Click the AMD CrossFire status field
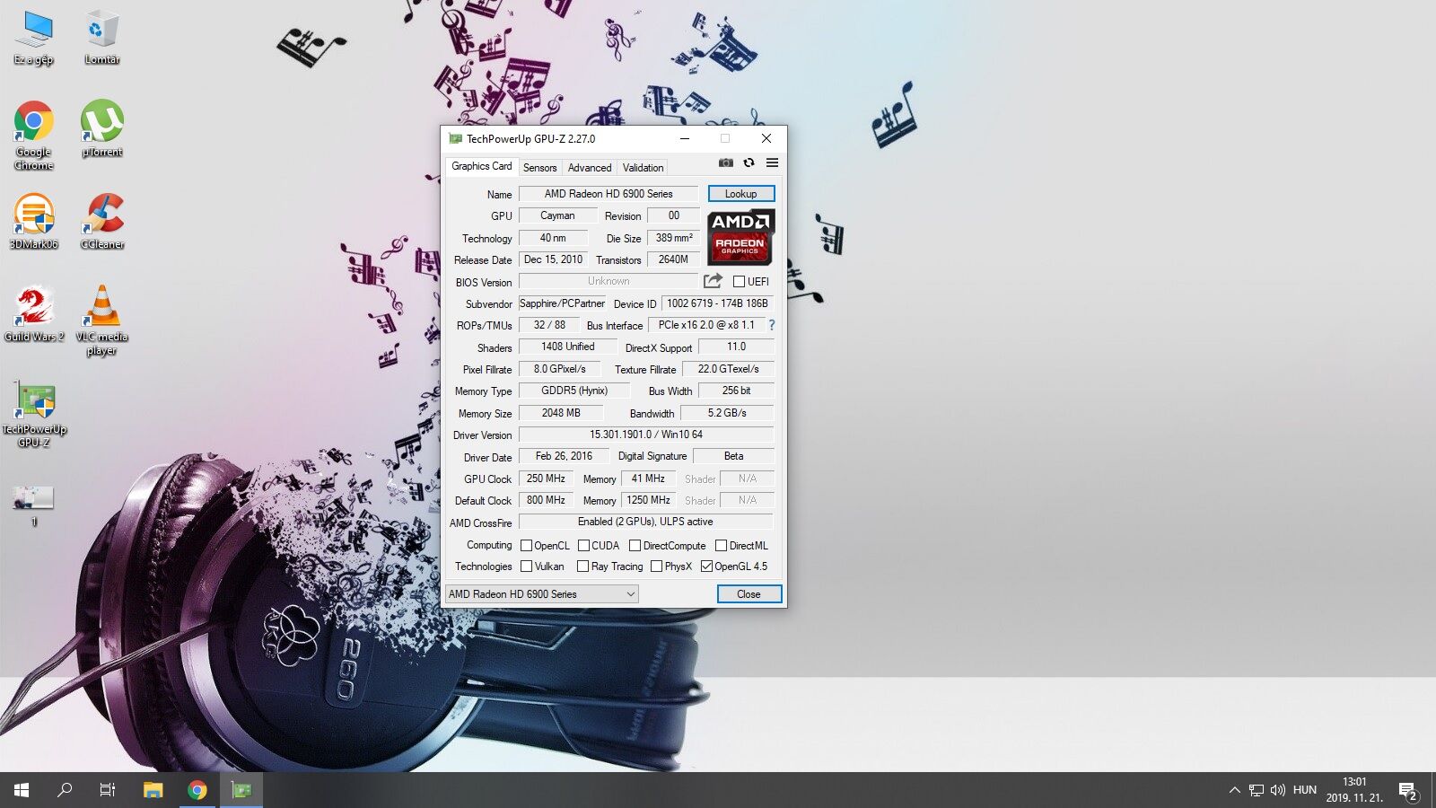This screenshot has height=808, width=1436. (x=646, y=522)
